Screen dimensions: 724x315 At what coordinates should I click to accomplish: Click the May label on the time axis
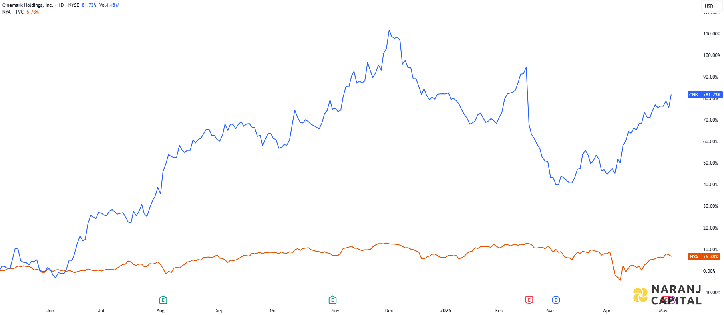point(663,311)
